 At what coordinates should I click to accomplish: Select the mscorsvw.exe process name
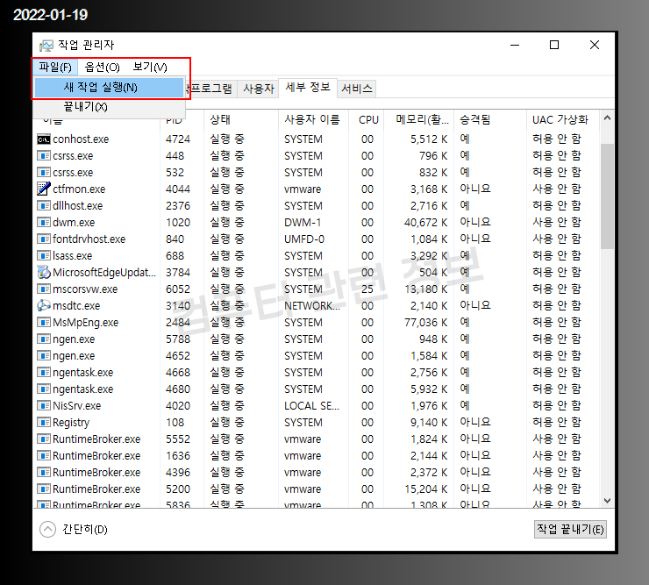pos(85,289)
